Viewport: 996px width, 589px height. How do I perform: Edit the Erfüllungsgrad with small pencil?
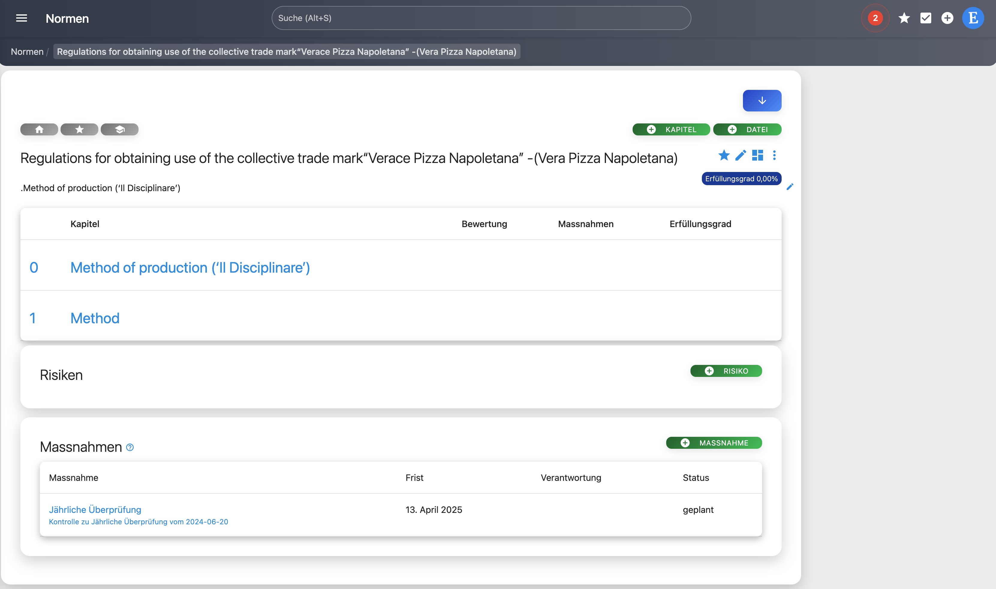pyautogui.click(x=790, y=187)
